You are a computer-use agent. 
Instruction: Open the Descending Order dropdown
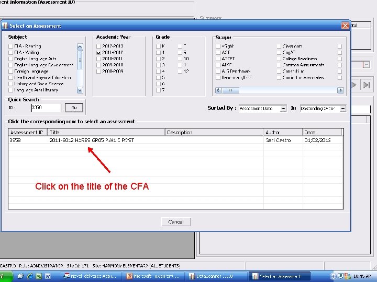coord(343,109)
